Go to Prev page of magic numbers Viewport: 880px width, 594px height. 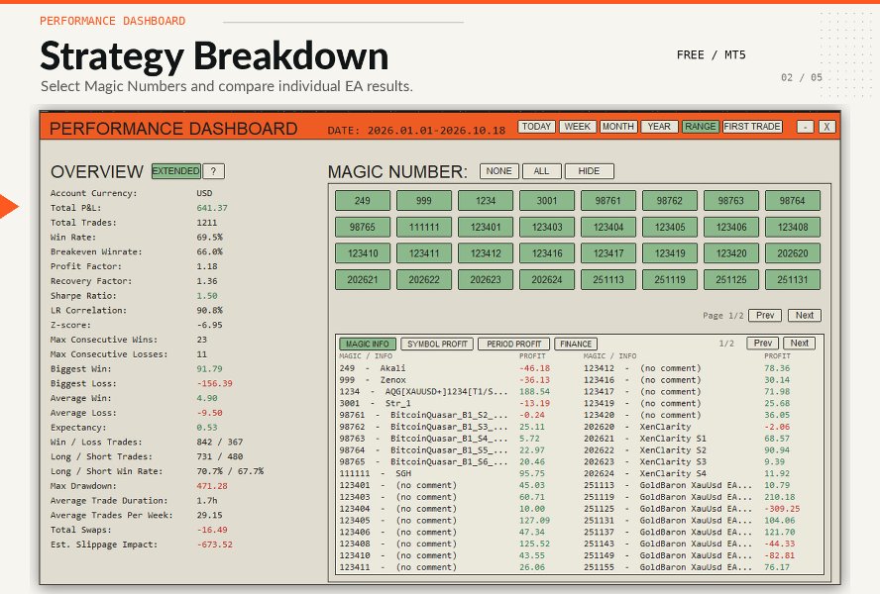click(765, 316)
